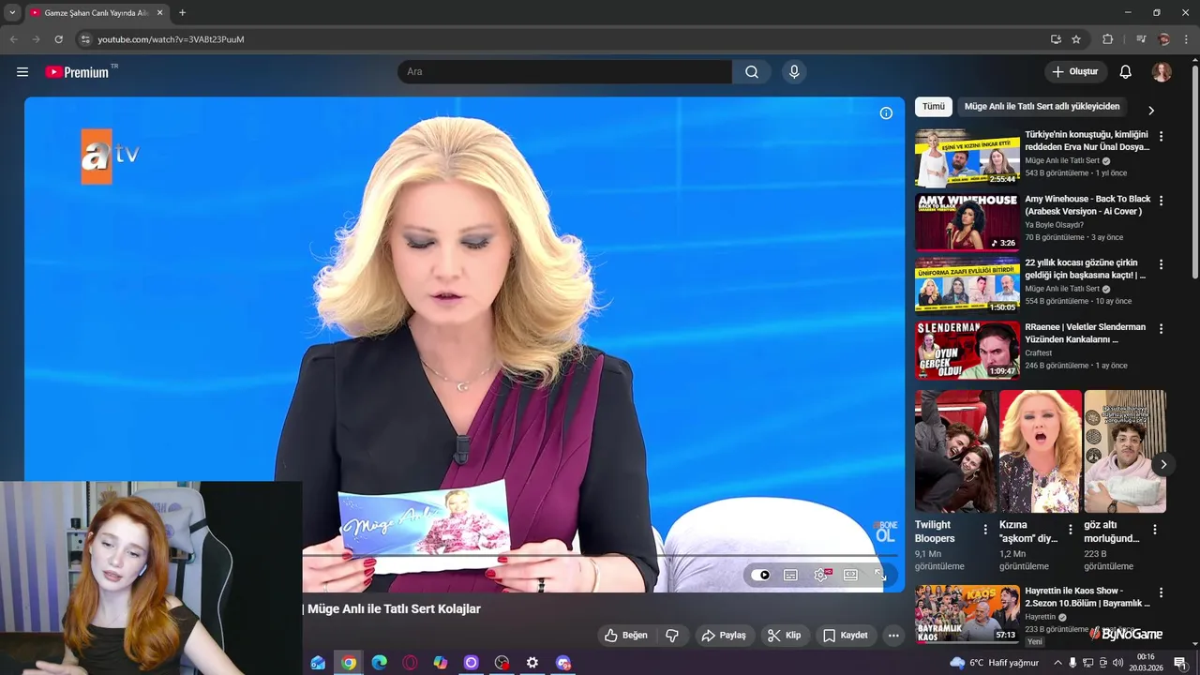Focus the Ara search field
This screenshot has height=675, width=1200.
(x=564, y=72)
